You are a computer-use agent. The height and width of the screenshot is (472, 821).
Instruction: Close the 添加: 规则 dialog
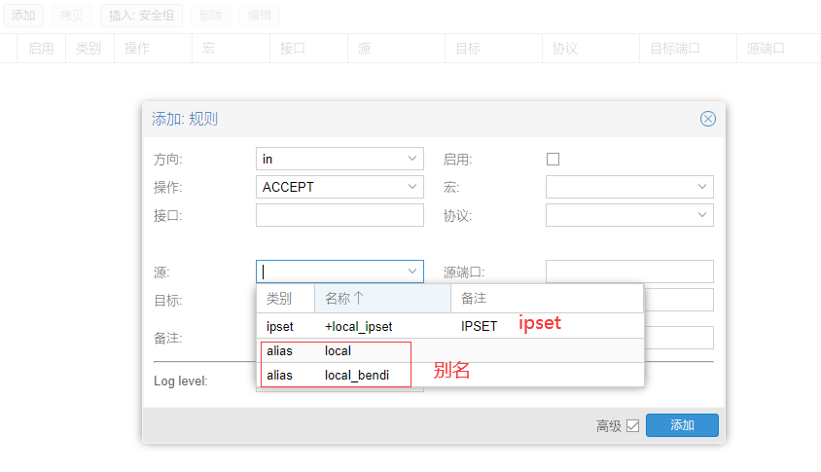(x=707, y=119)
